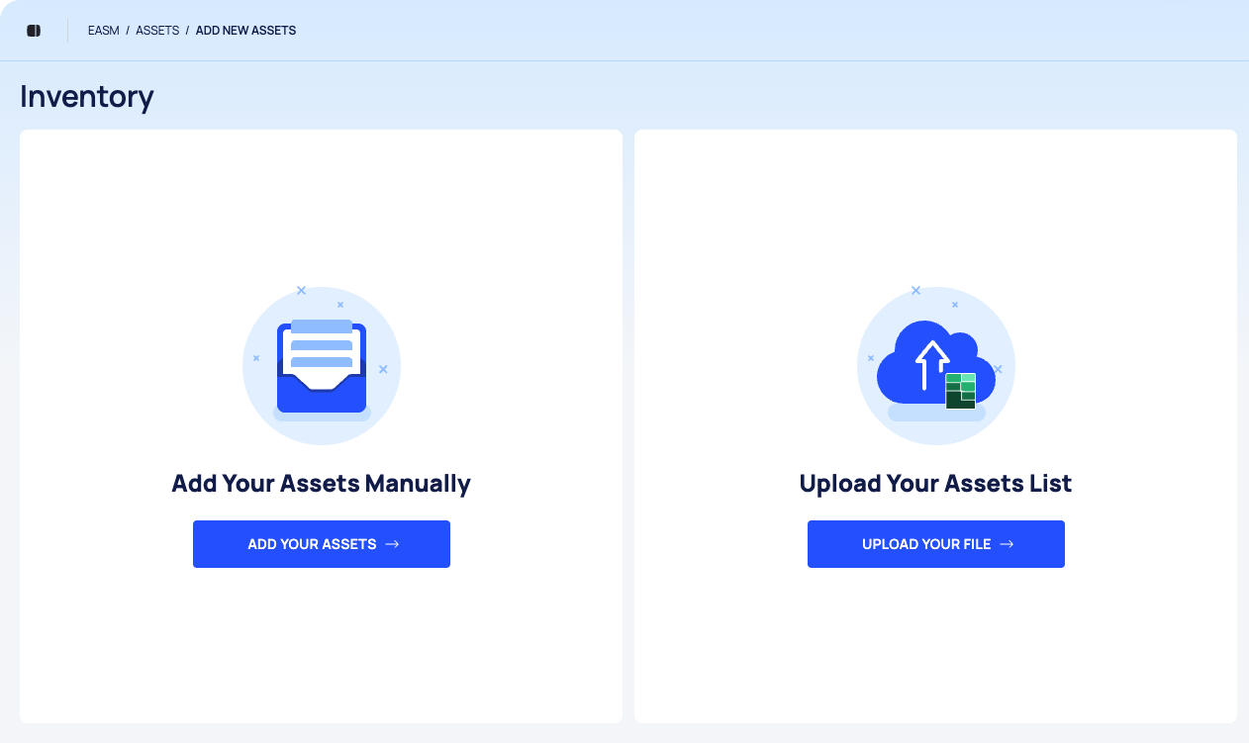This screenshot has height=743, width=1249.
Task: Click the inbox tray illustration icon
Action: 322,366
